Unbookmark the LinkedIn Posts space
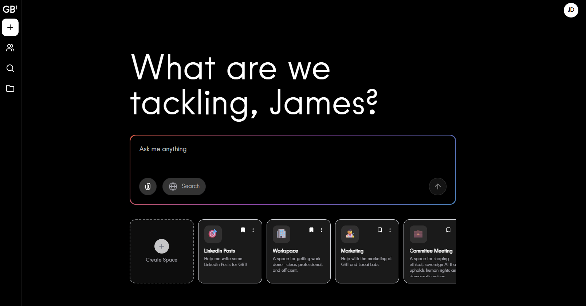The width and height of the screenshot is (586, 306). (x=243, y=230)
